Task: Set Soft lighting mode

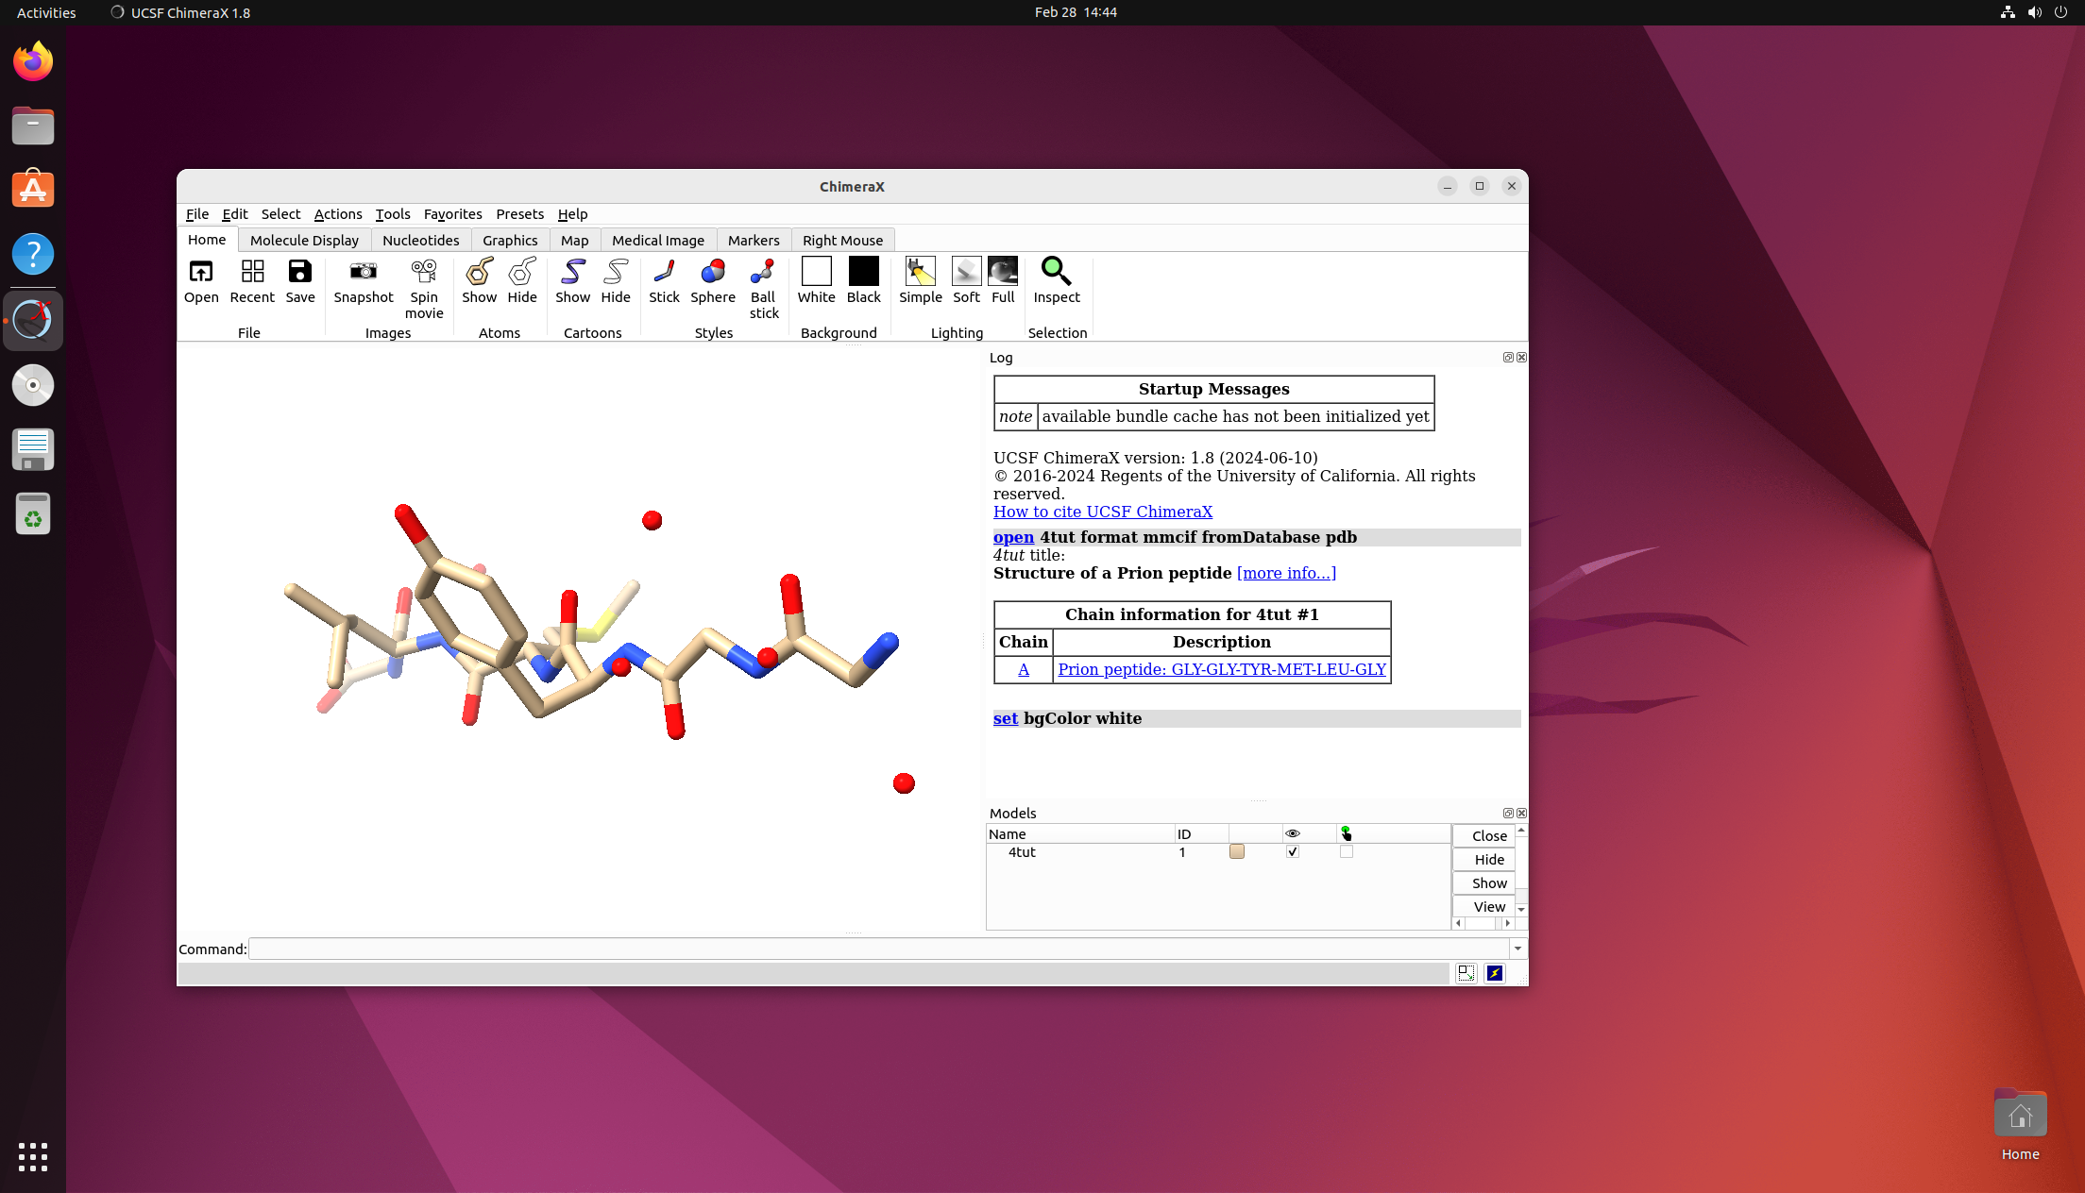Action: pyautogui.click(x=966, y=273)
